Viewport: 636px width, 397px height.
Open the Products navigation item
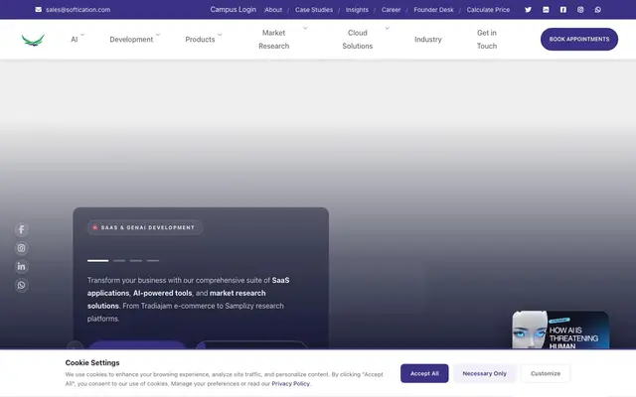[x=200, y=40]
